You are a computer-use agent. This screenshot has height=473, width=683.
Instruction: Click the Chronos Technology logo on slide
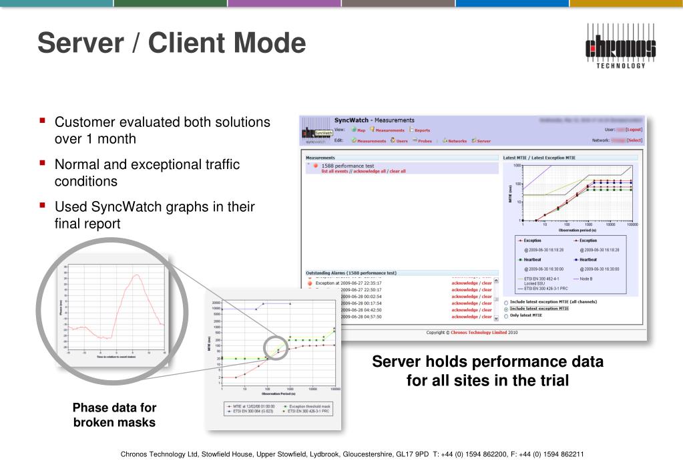point(620,47)
